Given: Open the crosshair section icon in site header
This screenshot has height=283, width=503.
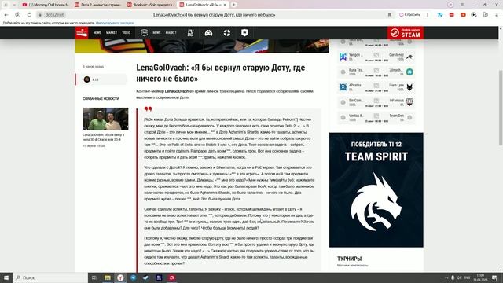Looking at the screenshot, I should [227, 33].
